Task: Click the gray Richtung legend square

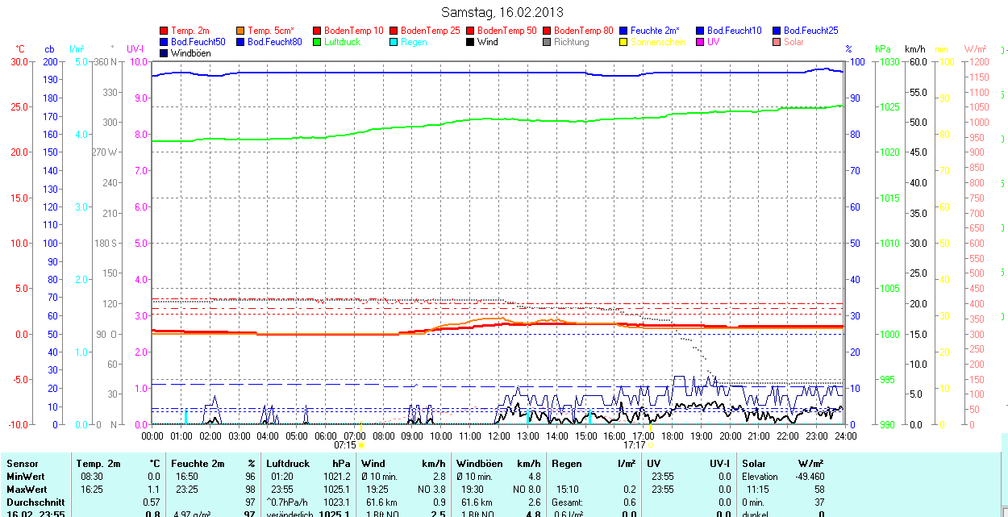Action: [548, 42]
